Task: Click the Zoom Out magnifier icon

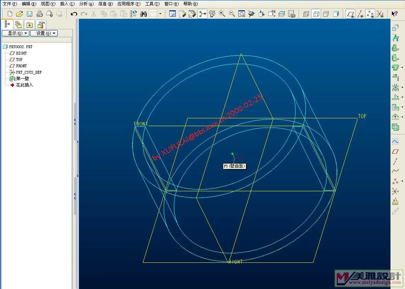Action: 232,14
